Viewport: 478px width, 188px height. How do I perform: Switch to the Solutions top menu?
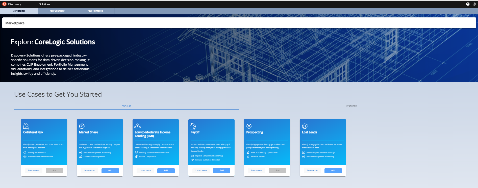pyautogui.click(x=45, y=4)
